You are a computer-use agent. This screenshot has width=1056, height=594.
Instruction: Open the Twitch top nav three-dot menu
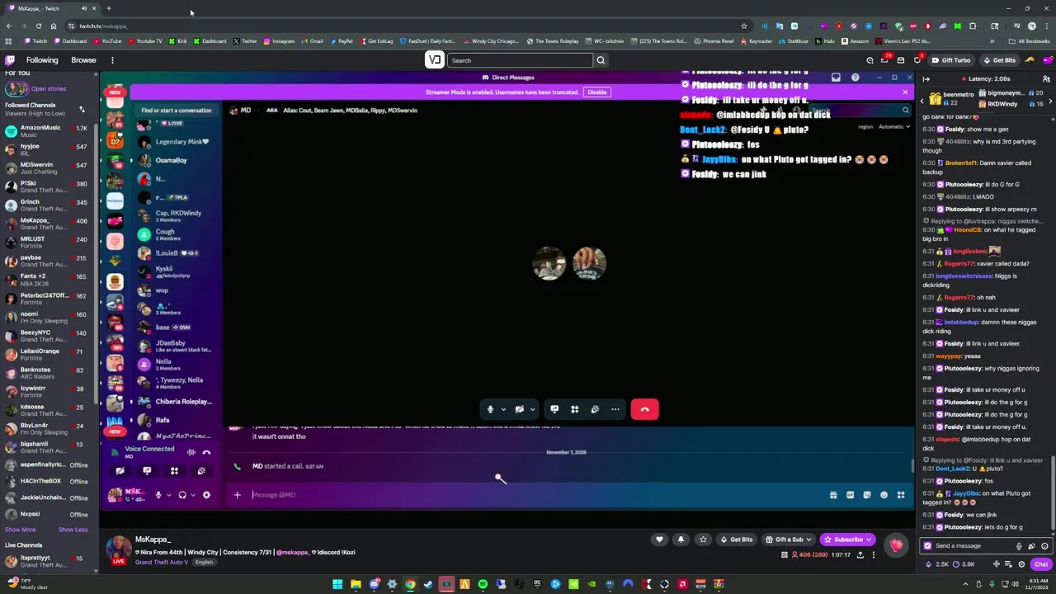(112, 60)
